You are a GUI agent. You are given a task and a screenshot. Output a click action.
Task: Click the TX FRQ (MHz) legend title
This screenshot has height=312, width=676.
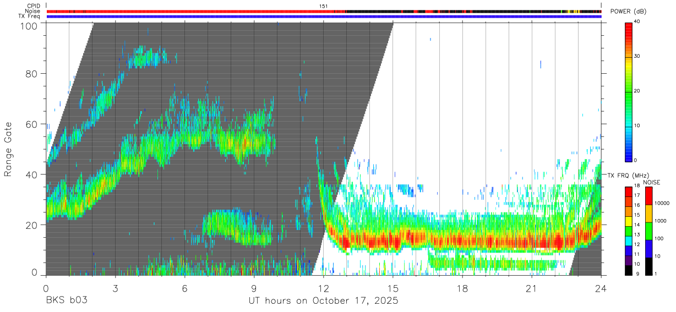coord(628,175)
